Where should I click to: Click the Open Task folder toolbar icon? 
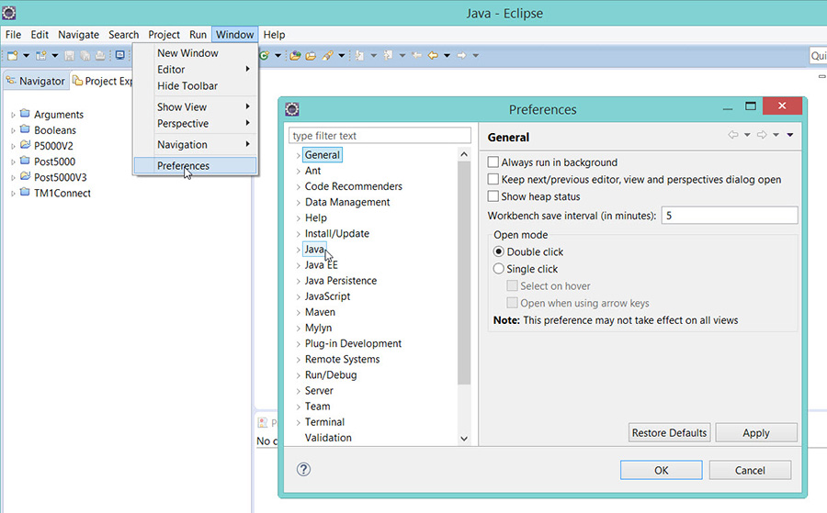point(311,55)
